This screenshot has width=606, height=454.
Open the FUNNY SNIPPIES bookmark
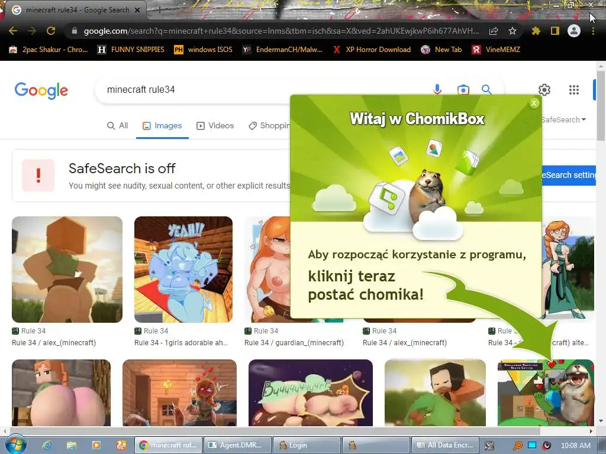coord(131,50)
